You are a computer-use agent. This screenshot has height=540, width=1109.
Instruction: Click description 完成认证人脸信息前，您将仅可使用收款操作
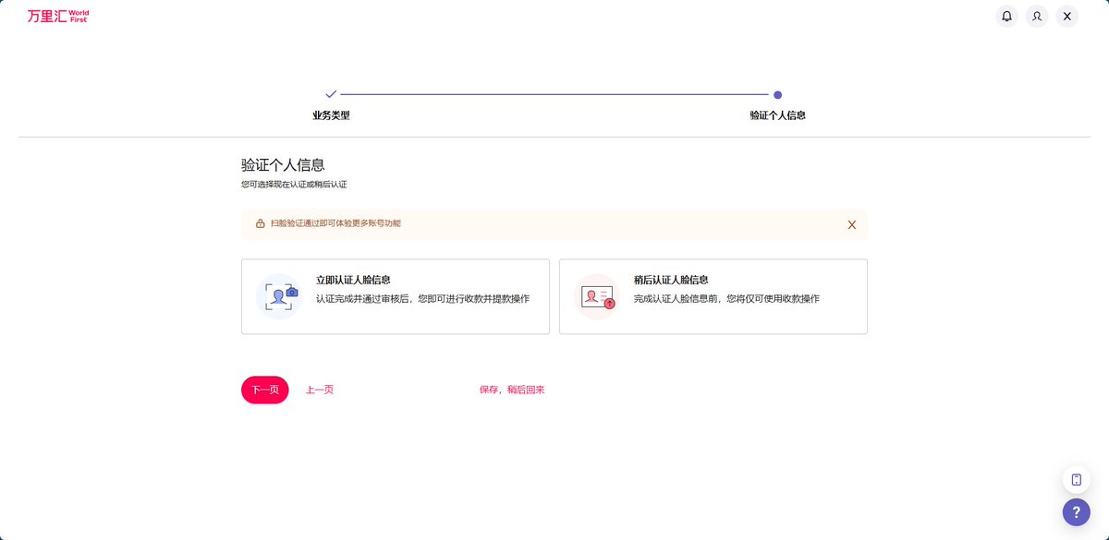726,299
